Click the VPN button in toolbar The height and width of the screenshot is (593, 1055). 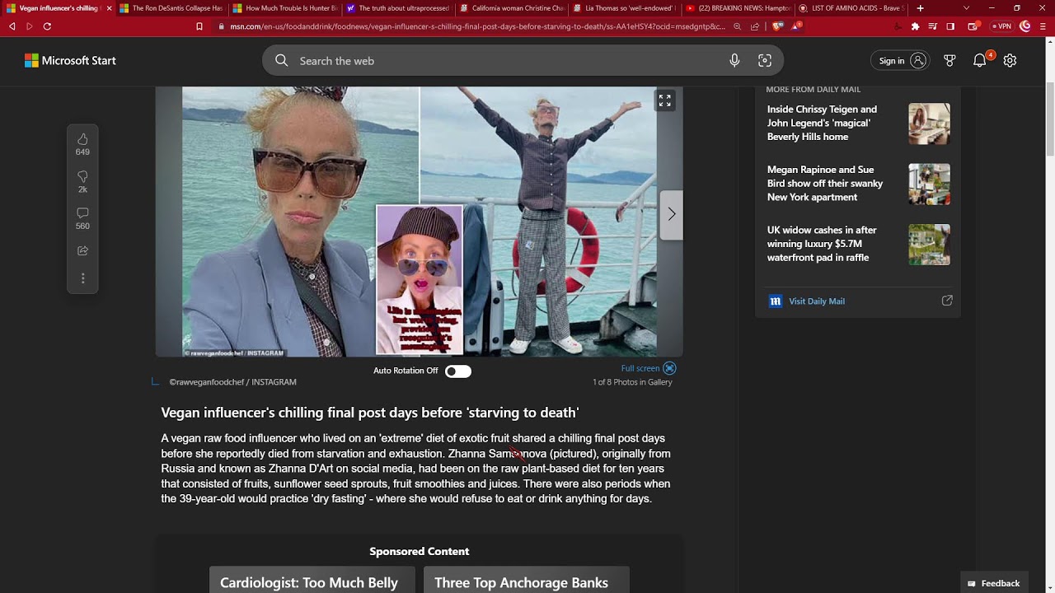pos(1001,26)
